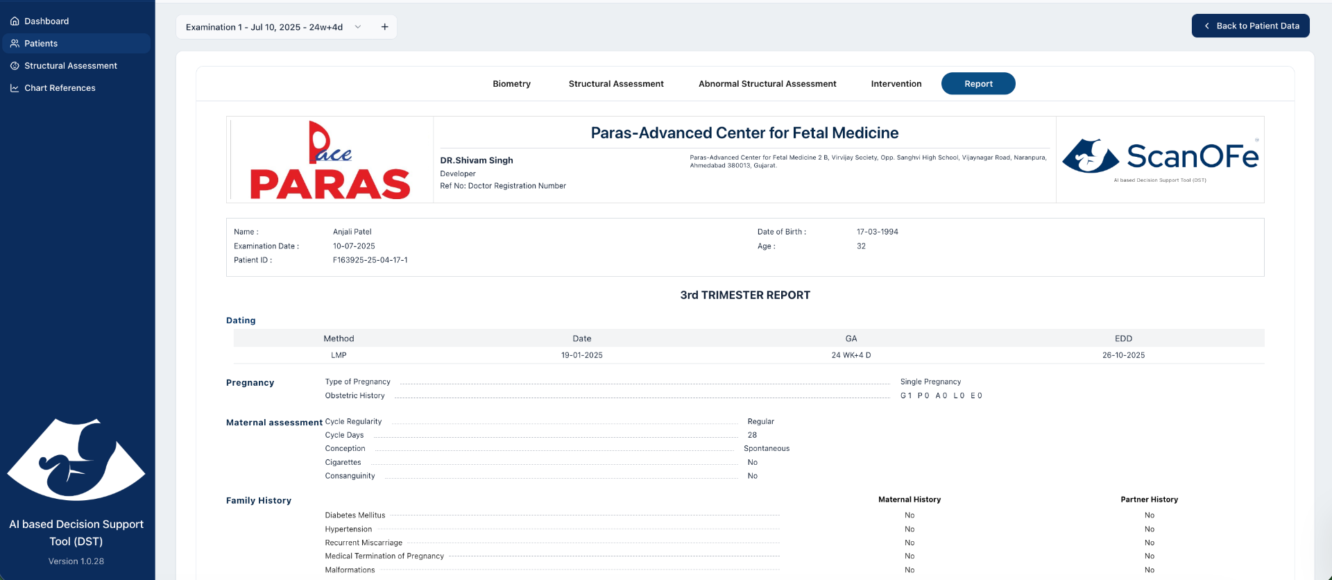
Task: Click the report title Paras-Advanced Center for Fetal Medicine
Action: 744,133
